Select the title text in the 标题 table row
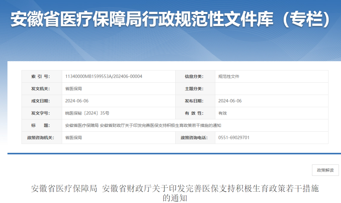Screen dimensions: 341x203 (x=143, y=125)
